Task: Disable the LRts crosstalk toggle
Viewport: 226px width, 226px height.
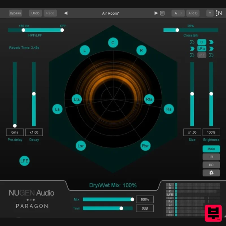Action: (201, 49)
